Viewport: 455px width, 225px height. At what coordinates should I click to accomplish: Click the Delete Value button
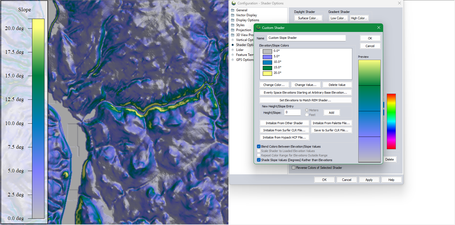pos(337,85)
